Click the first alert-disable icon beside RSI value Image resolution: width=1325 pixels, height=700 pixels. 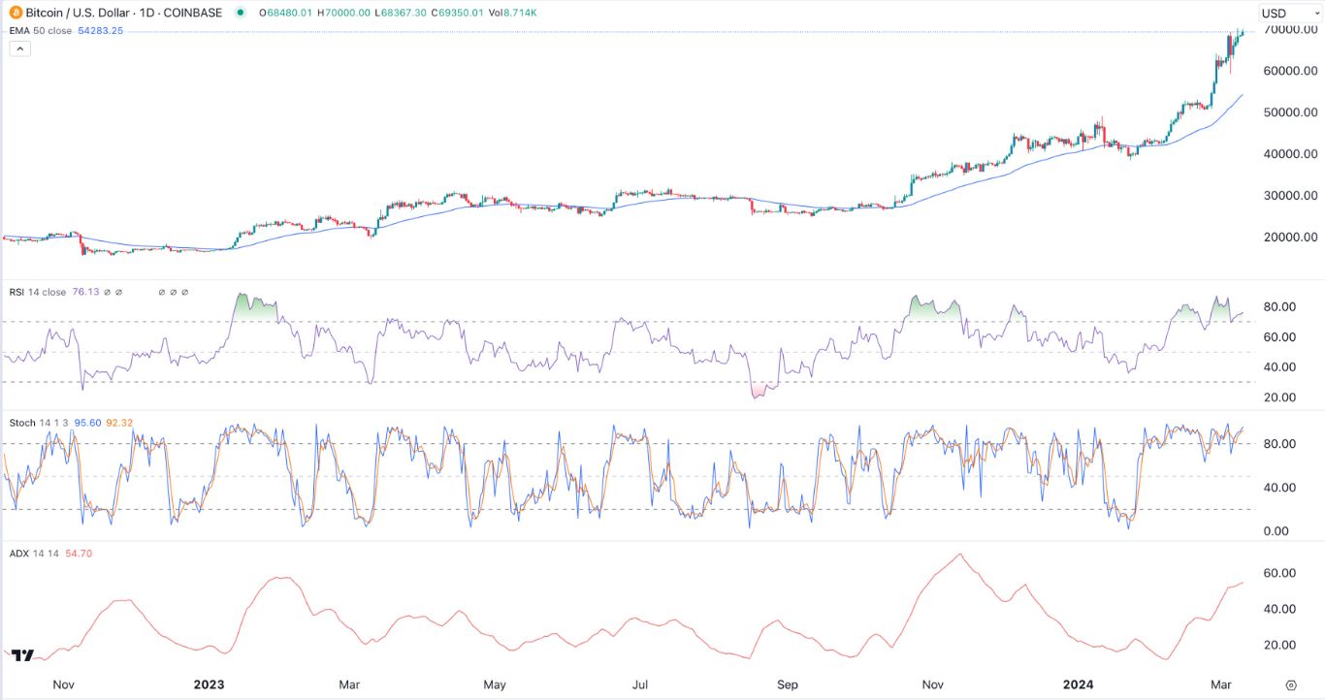pos(107,293)
